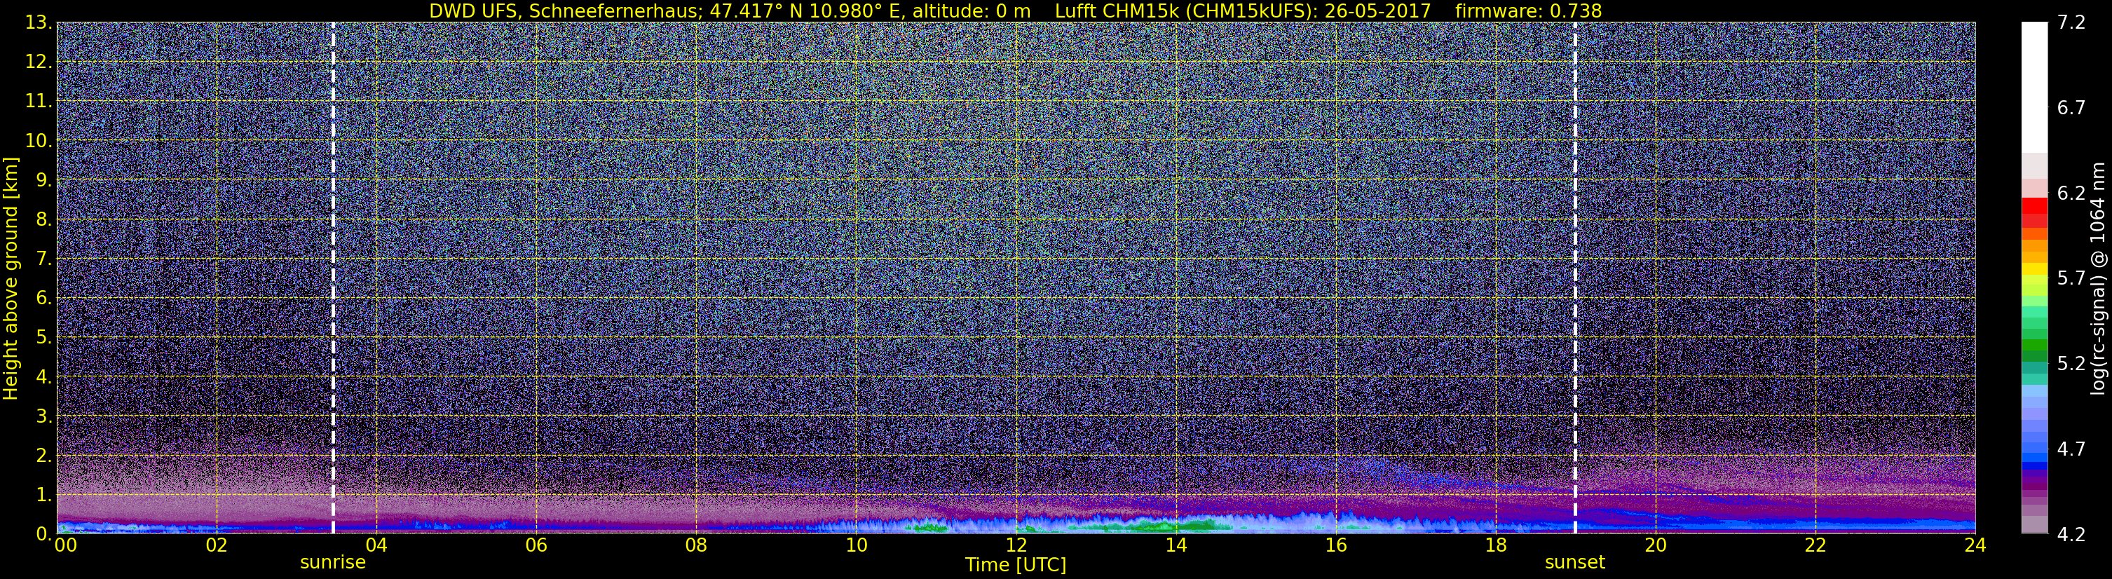The height and width of the screenshot is (579, 2112).
Task: Click the dashed white sunset marker line
Action: (1575, 278)
